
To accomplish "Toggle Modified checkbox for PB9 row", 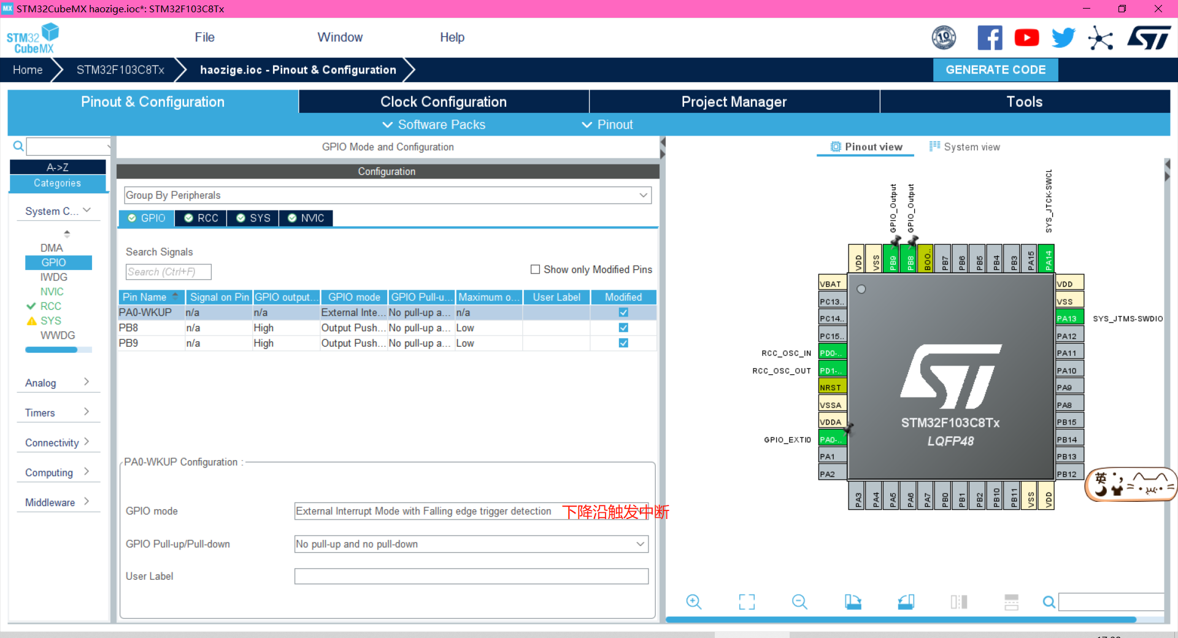I will click(623, 343).
